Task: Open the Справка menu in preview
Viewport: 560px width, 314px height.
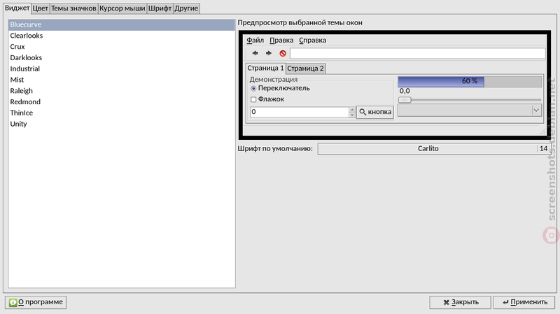Action: pos(312,41)
